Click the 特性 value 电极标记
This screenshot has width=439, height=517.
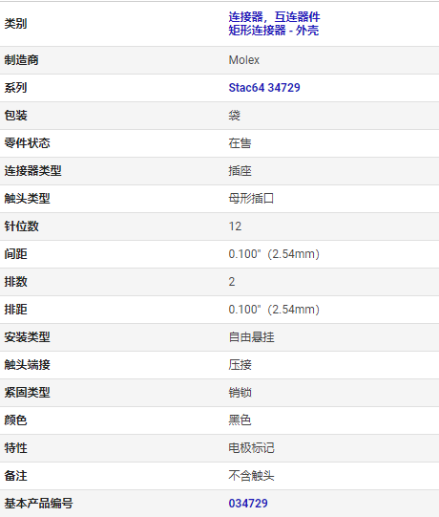[x=251, y=448]
